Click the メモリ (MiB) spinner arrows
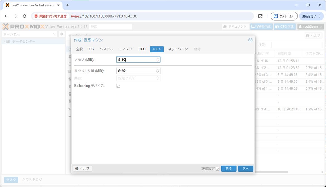 [158, 59]
